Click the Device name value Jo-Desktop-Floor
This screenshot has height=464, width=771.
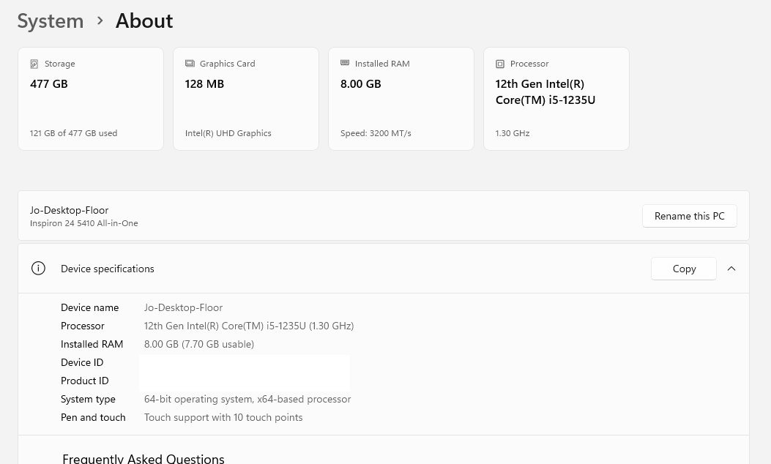pos(183,307)
